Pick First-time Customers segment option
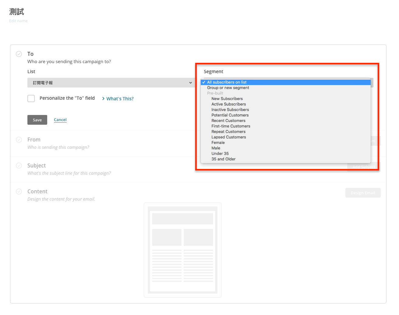This screenshot has height=315, width=399. [x=231, y=126]
